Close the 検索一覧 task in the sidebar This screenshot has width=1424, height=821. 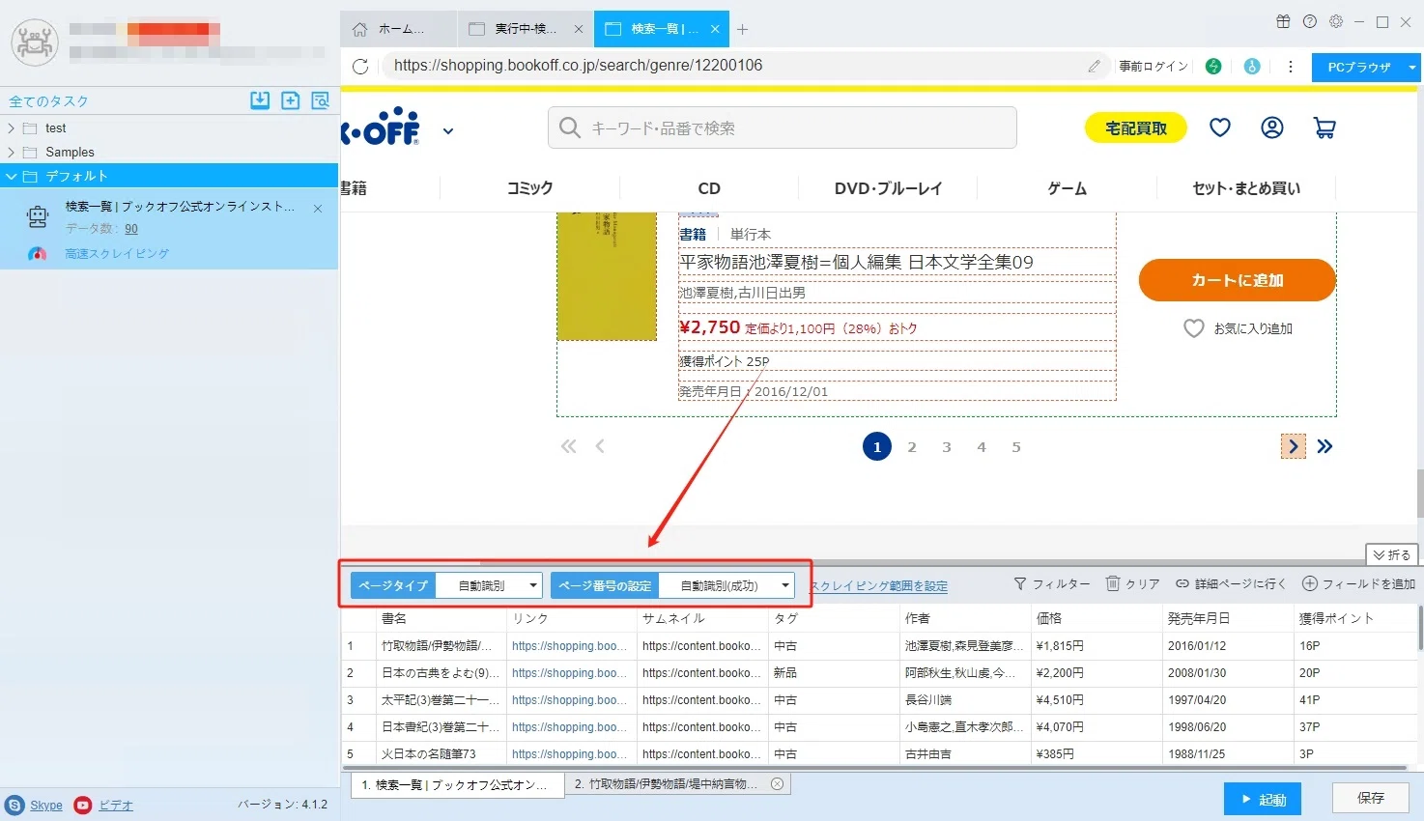point(318,208)
